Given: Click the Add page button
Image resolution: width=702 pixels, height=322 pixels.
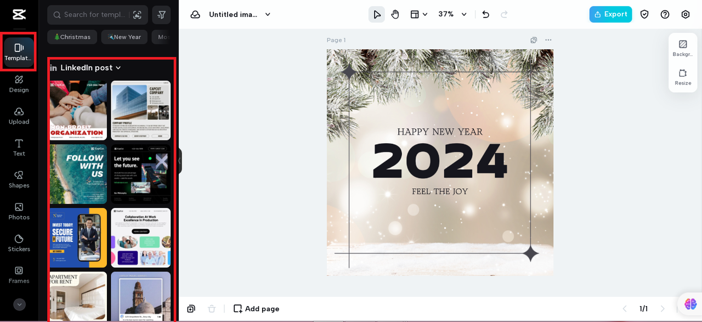Looking at the screenshot, I should (256, 309).
